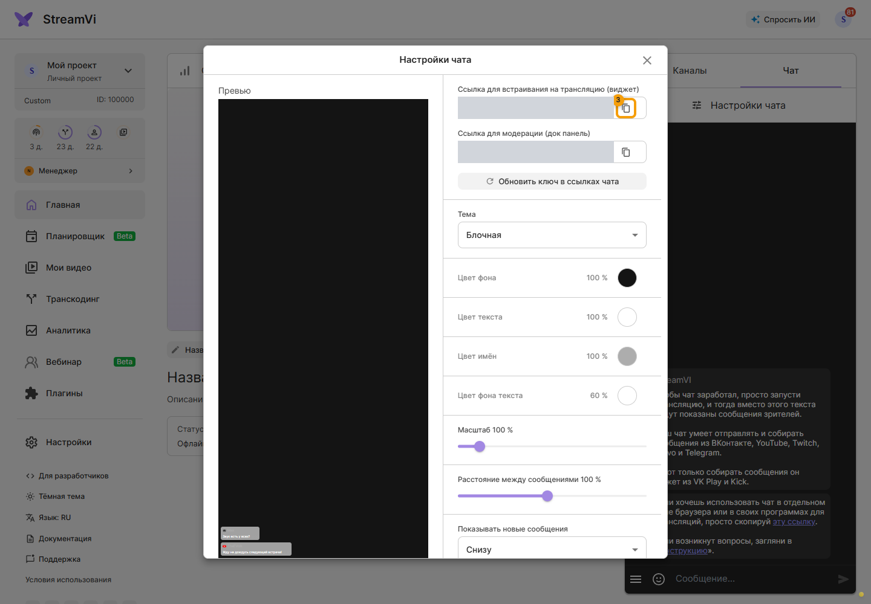Click the StreamVi butterfly logo

[x=24, y=19]
